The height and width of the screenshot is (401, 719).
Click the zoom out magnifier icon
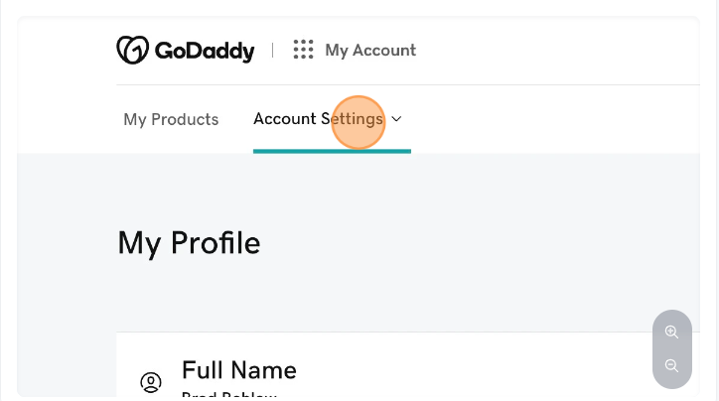coord(671,365)
